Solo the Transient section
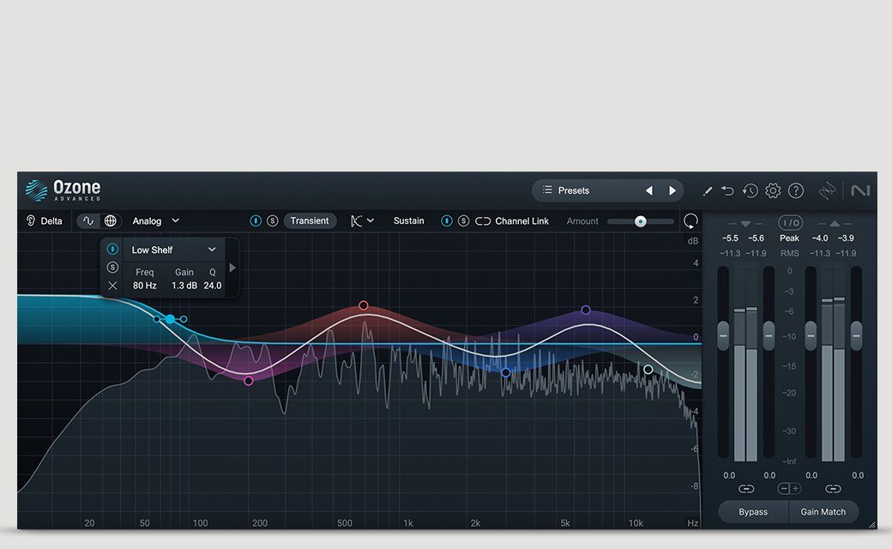This screenshot has width=892, height=549. point(273,220)
